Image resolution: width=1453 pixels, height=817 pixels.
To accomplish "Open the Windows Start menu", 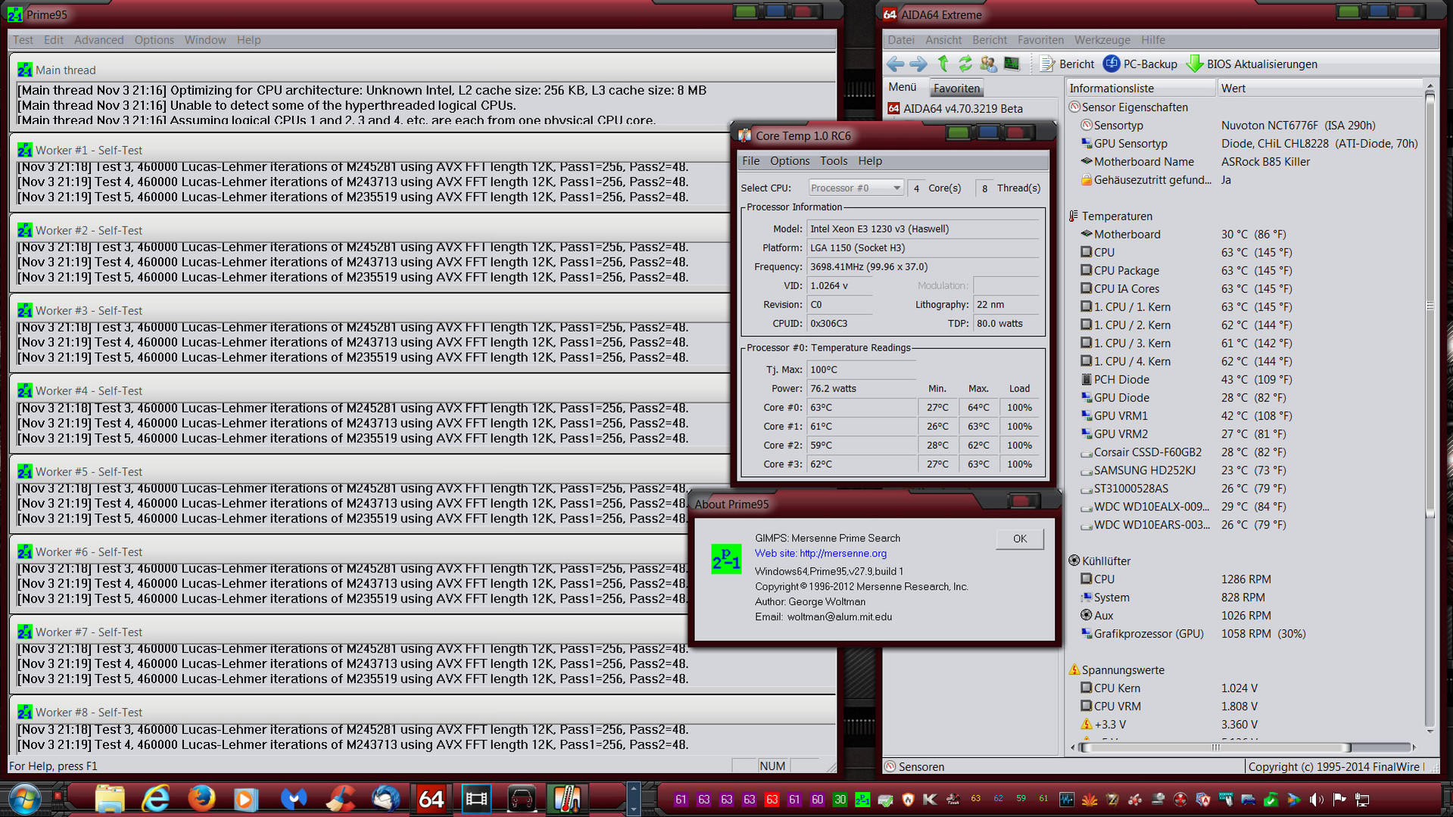I will 25,800.
